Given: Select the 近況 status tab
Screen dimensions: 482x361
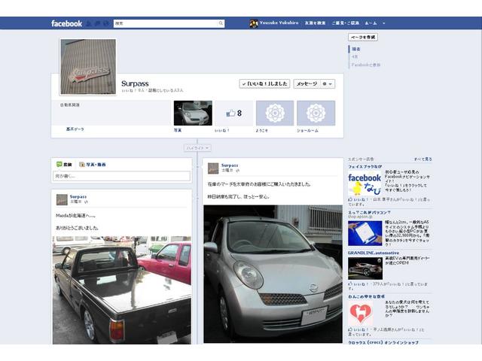Looking at the screenshot, I should point(64,164).
